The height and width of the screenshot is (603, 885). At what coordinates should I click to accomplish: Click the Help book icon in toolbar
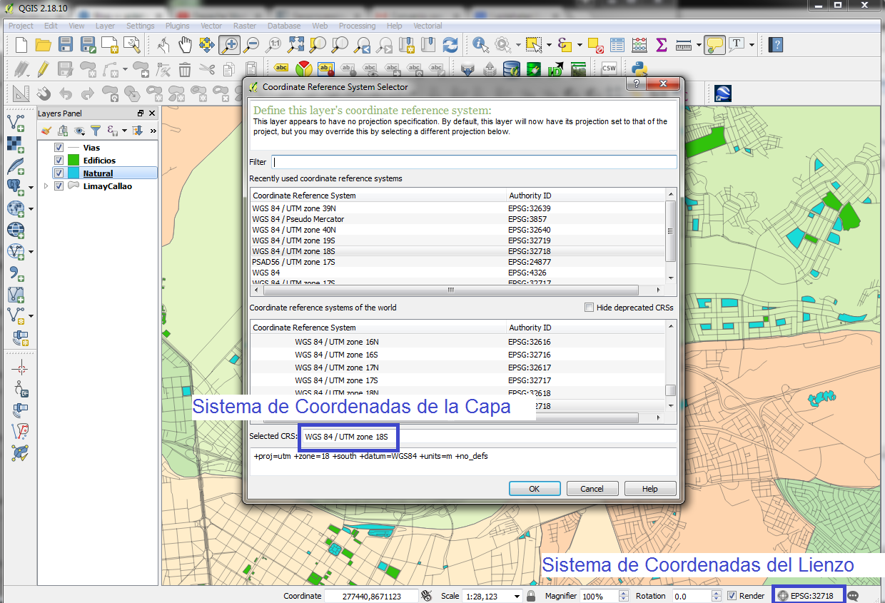point(776,45)
